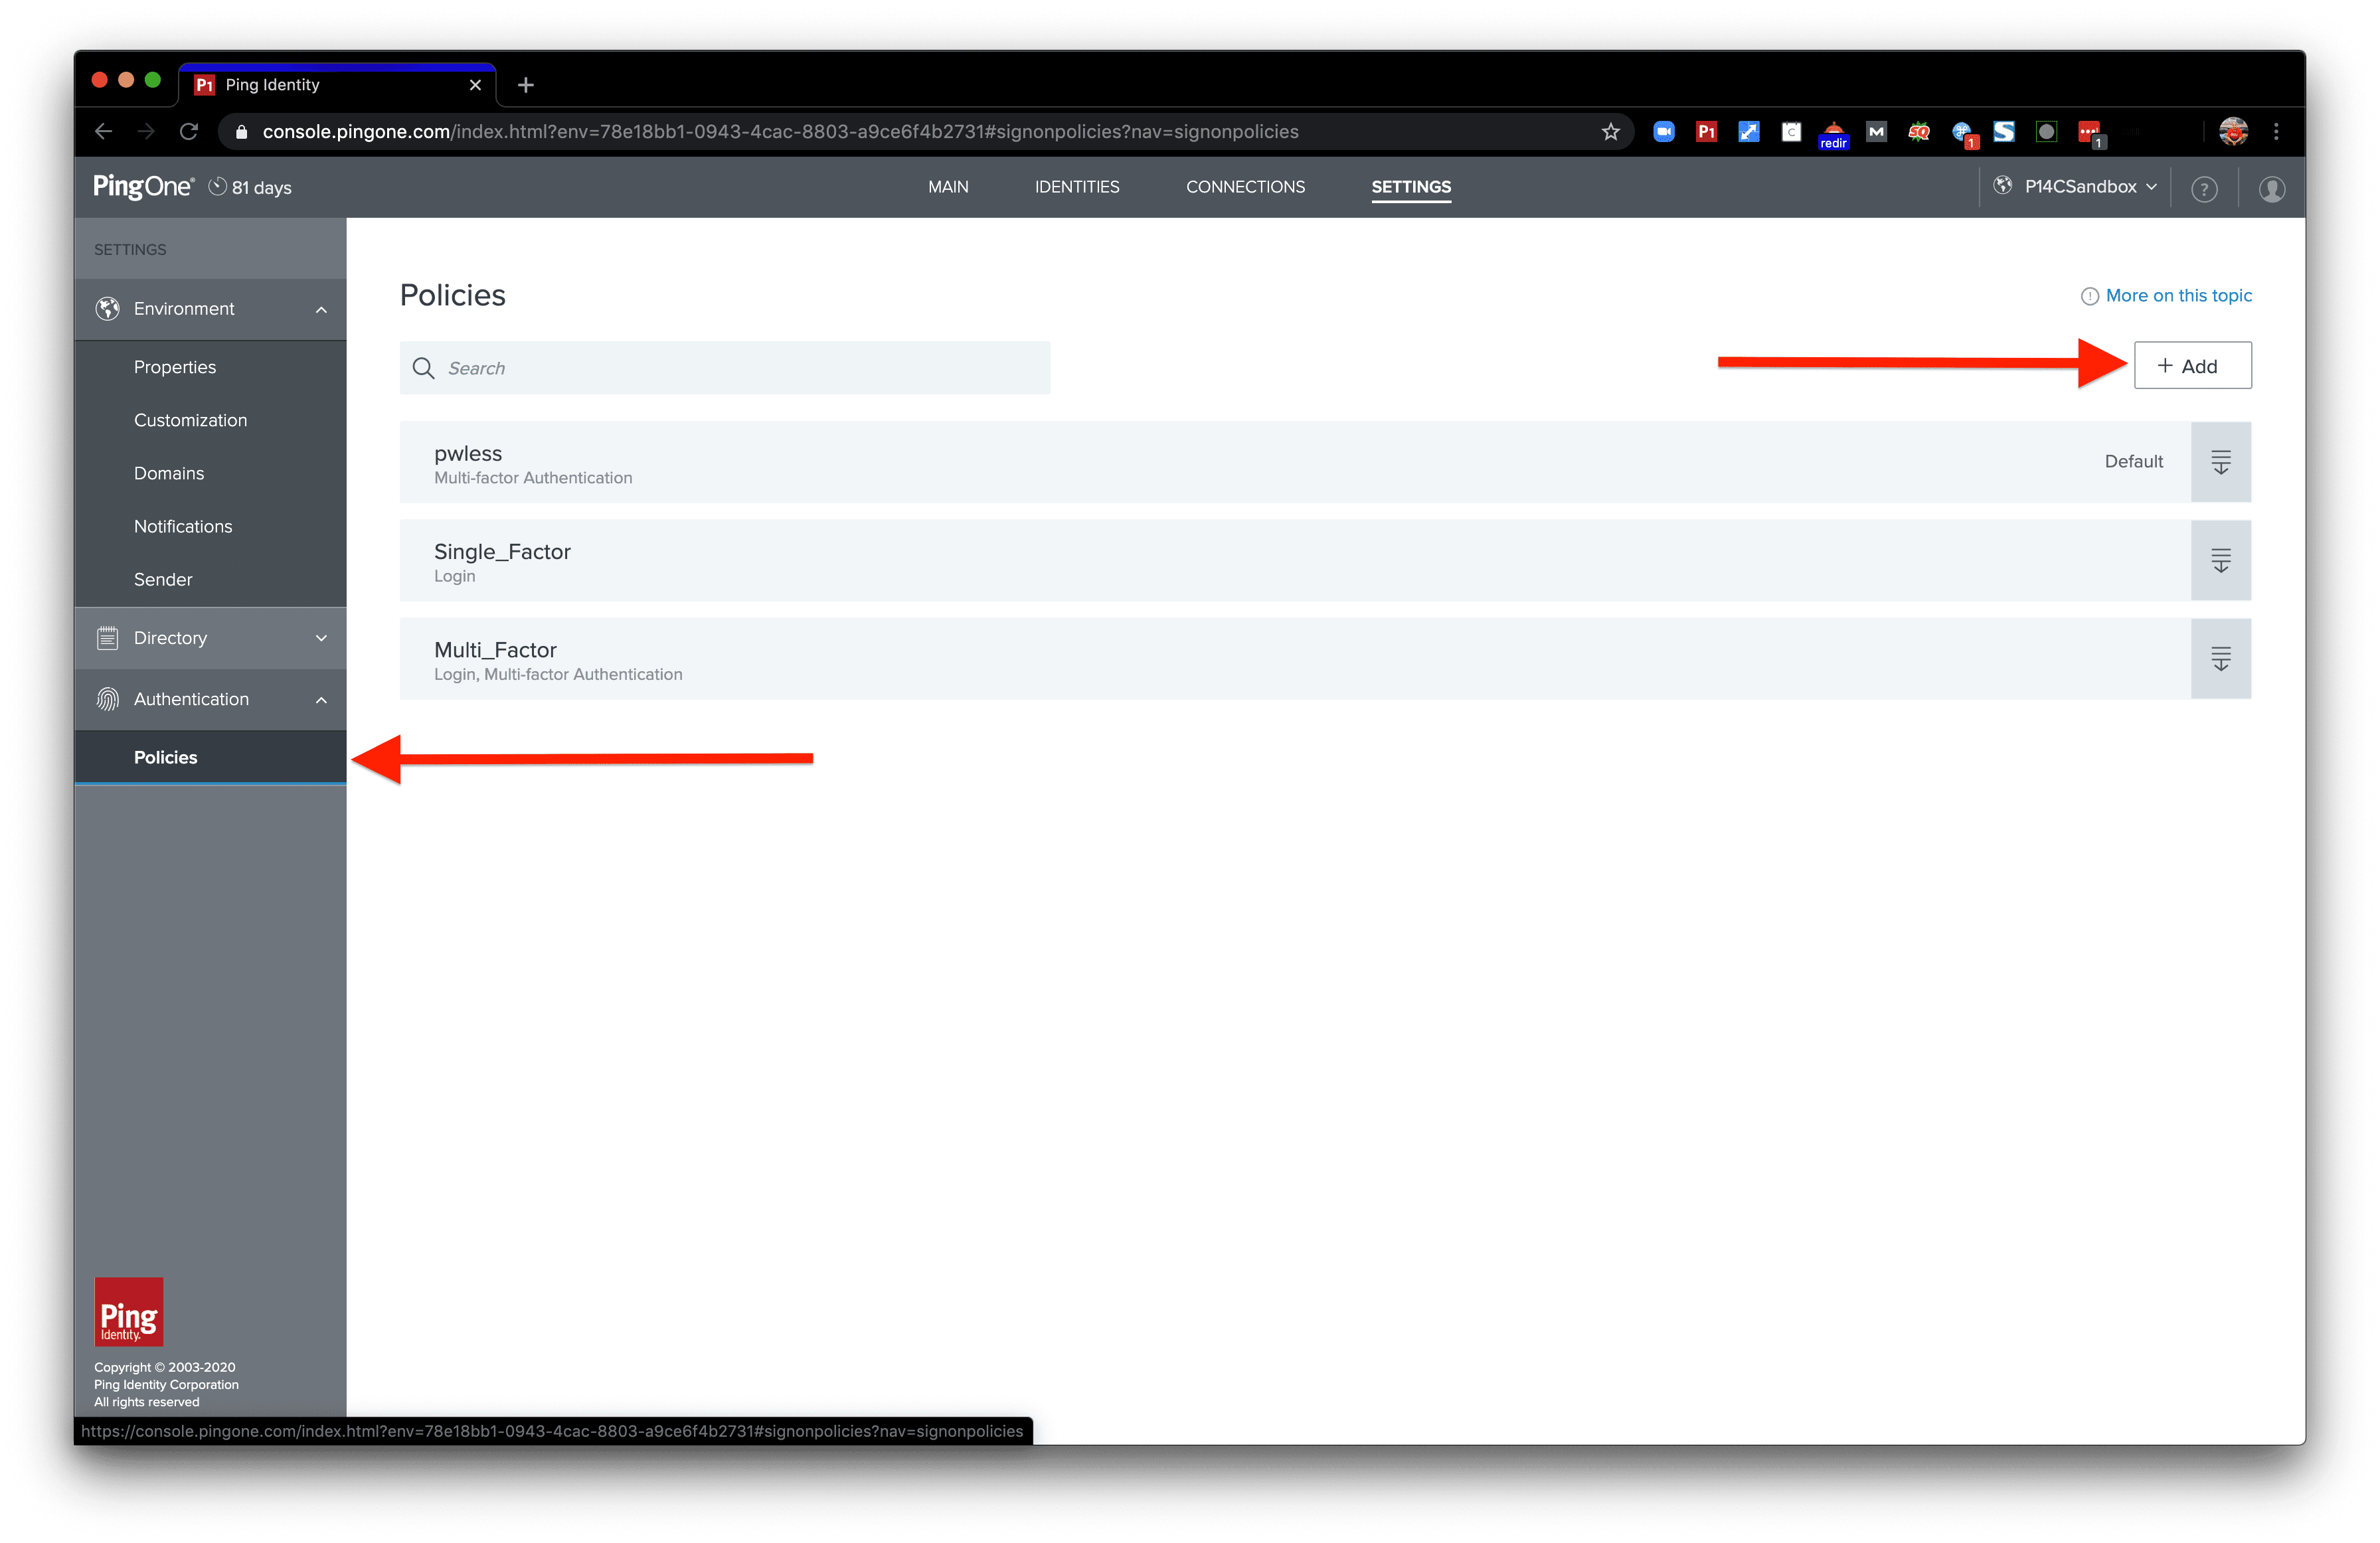
Task: Click the Default label on pwless row
Action: tap(2134, 461)
